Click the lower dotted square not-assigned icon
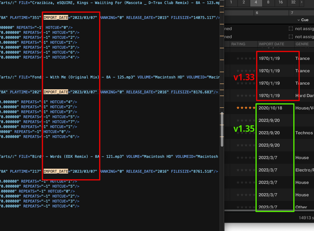The height and width of the screenshot is (231, 314). point(290,37)
